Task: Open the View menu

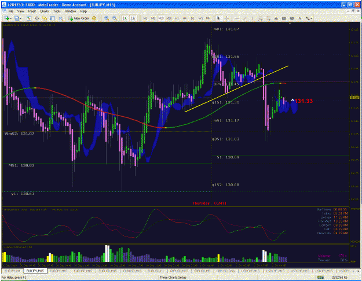Action: tap(20, 11)
